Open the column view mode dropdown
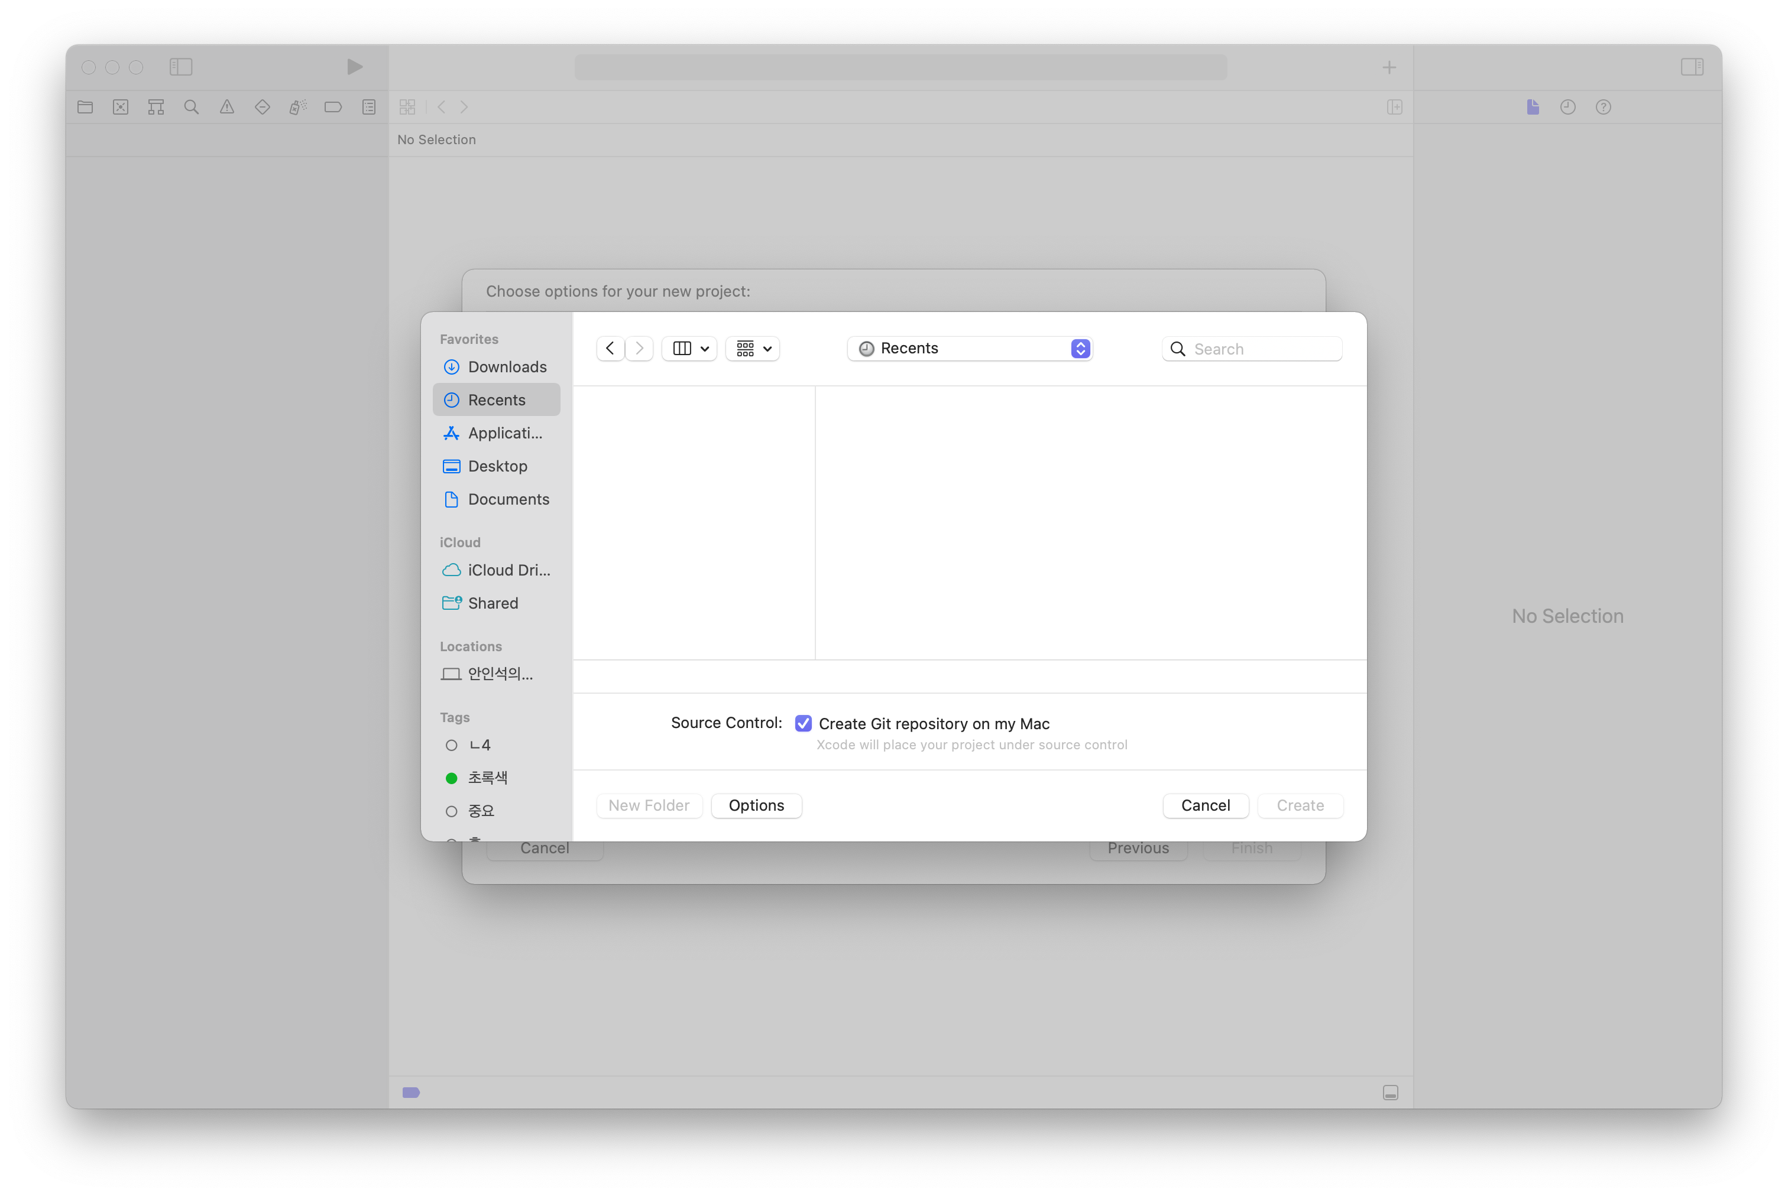 click(x=690, y=349)
